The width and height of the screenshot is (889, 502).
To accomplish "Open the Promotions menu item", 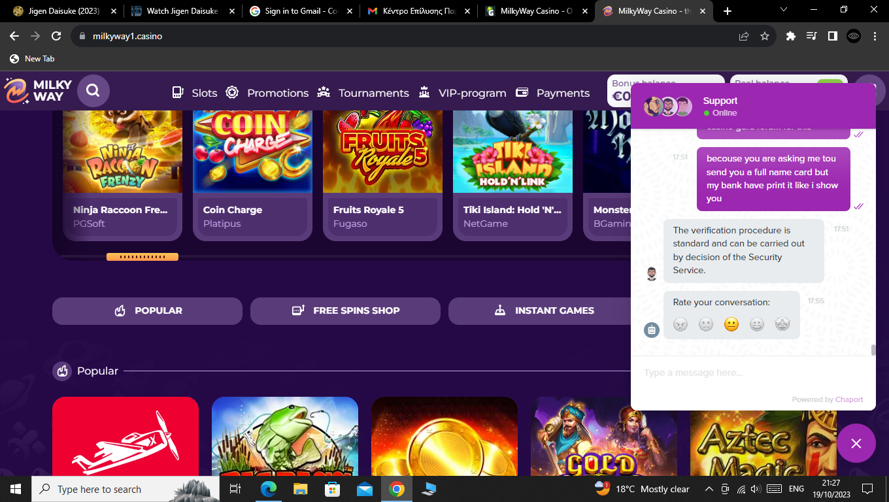I will coord(267,93).
